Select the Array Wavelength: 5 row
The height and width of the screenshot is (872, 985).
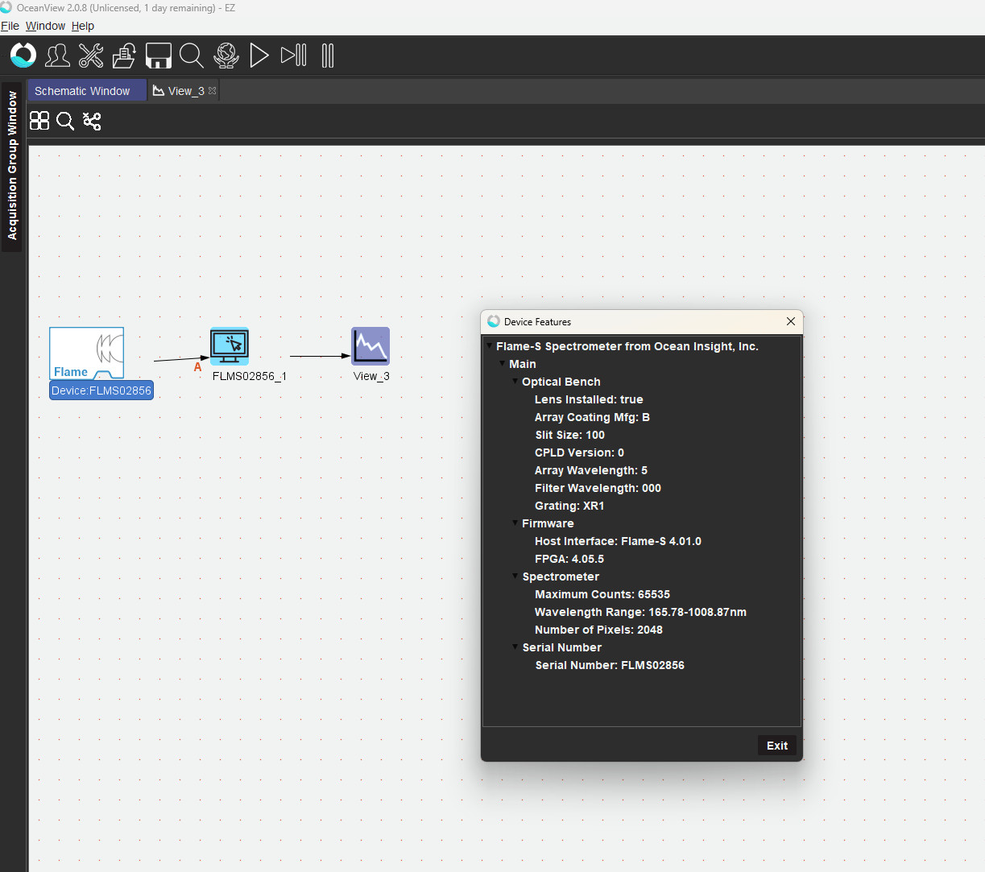pos(591,470)
